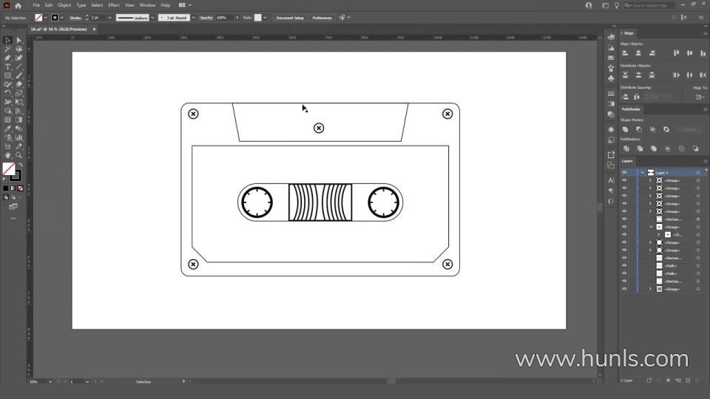Select the Rectangle tool

coord(7,75)
